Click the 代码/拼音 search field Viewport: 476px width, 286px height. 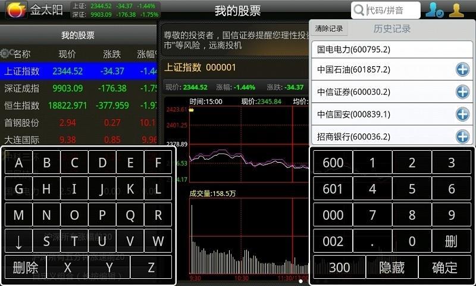click(x=386, y=10)
